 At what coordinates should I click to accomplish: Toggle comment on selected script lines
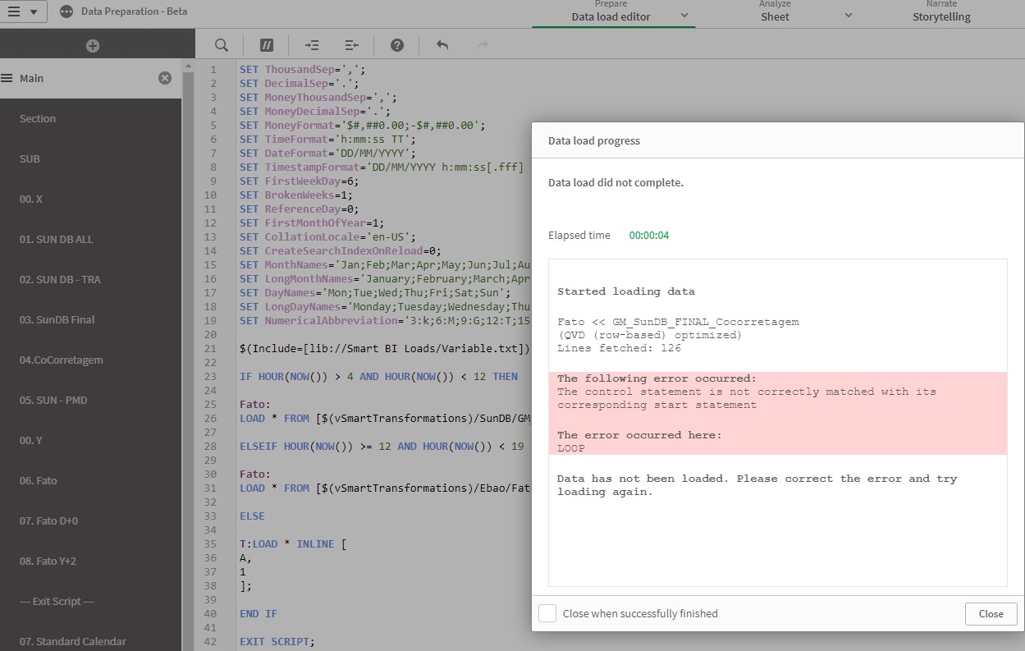[x=267, y=45]
